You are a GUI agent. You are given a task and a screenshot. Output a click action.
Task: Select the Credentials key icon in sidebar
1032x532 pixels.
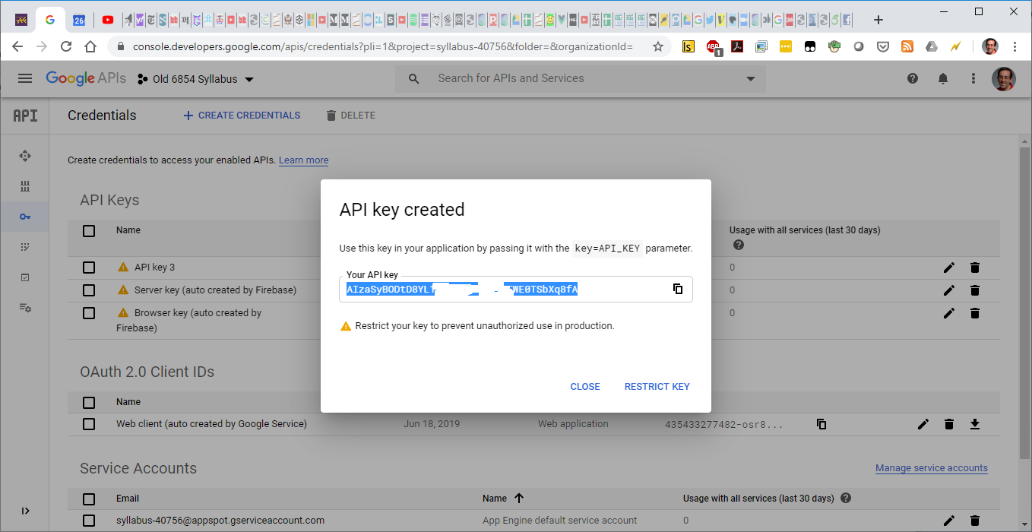[x=25, y=217]
